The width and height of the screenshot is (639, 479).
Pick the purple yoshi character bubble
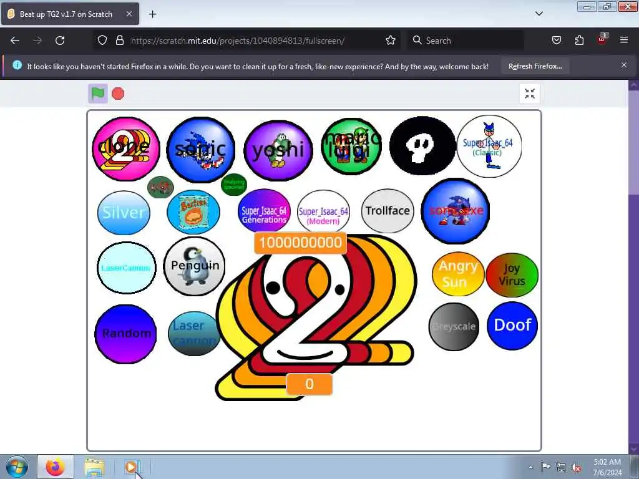tap(278, 150)
